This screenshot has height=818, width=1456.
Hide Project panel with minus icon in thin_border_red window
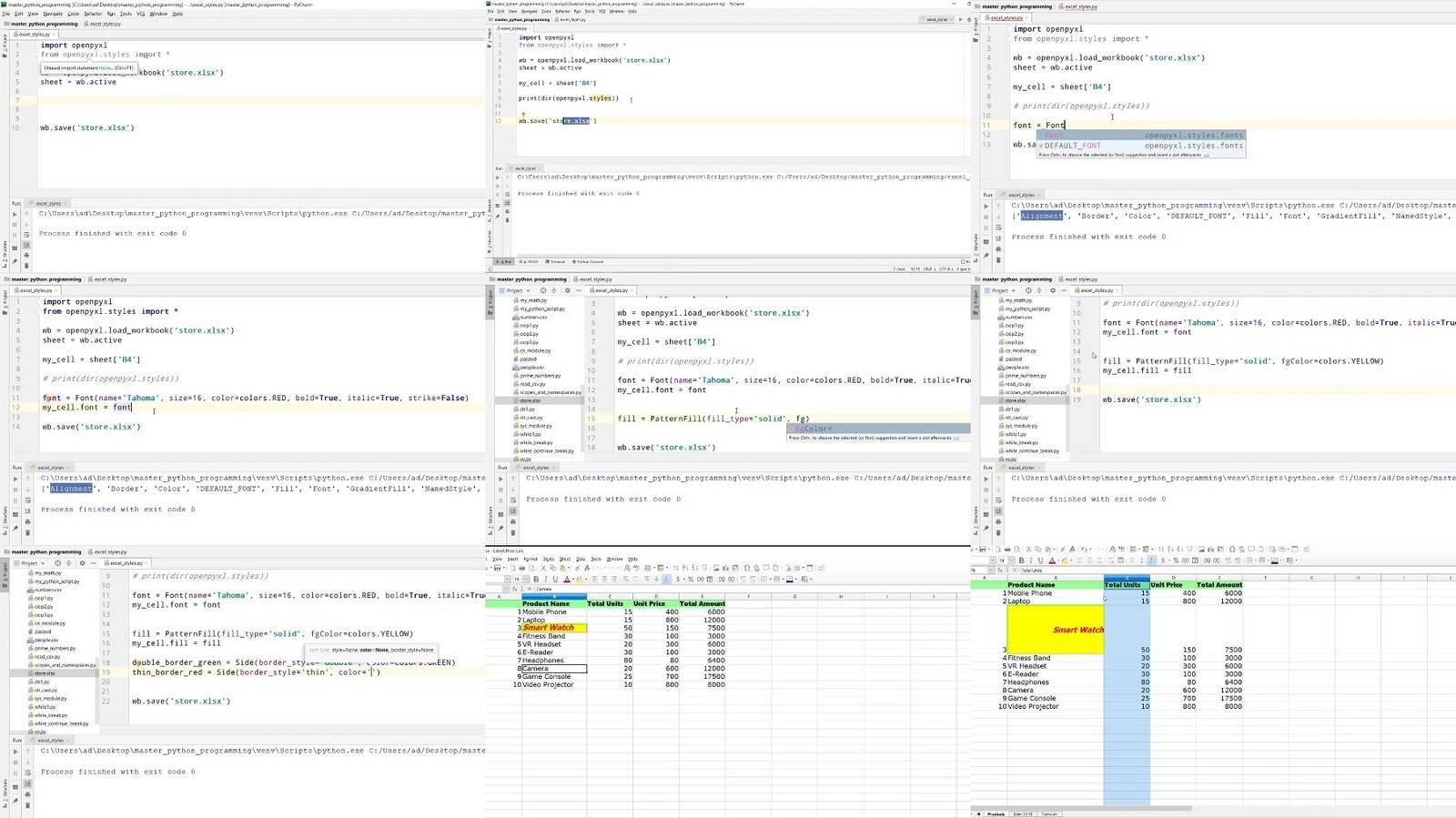pos(93,563)
